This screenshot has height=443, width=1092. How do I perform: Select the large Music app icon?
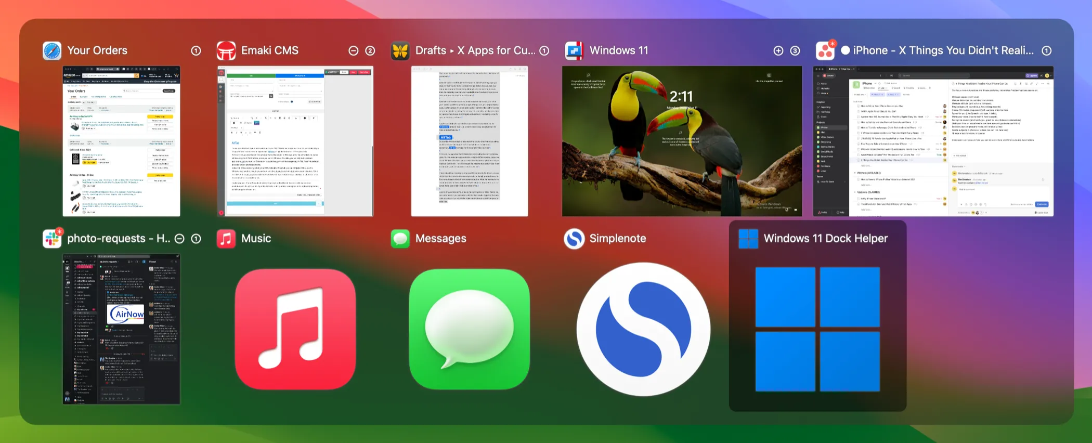pos(295,329)
